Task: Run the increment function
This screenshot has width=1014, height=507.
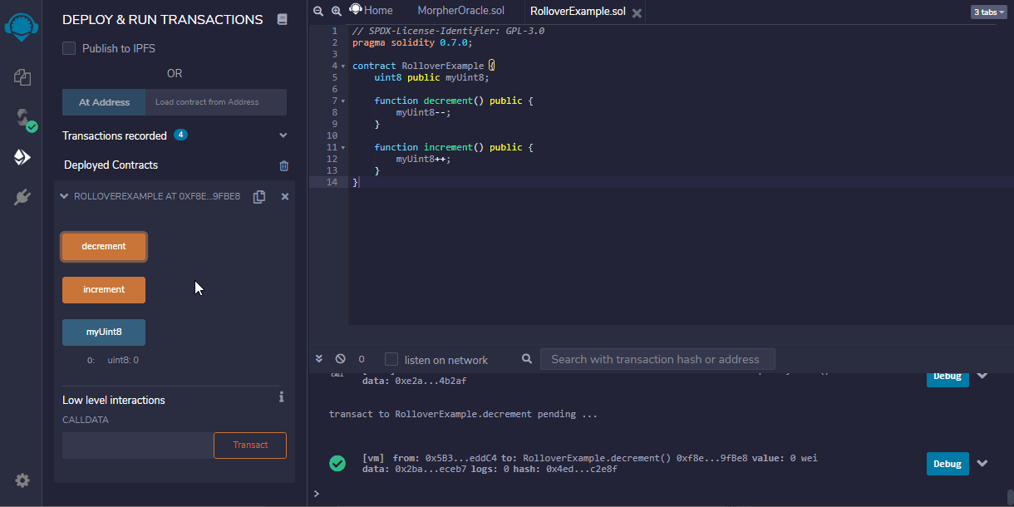Action: pyautogui.click(x=104, y=290)
